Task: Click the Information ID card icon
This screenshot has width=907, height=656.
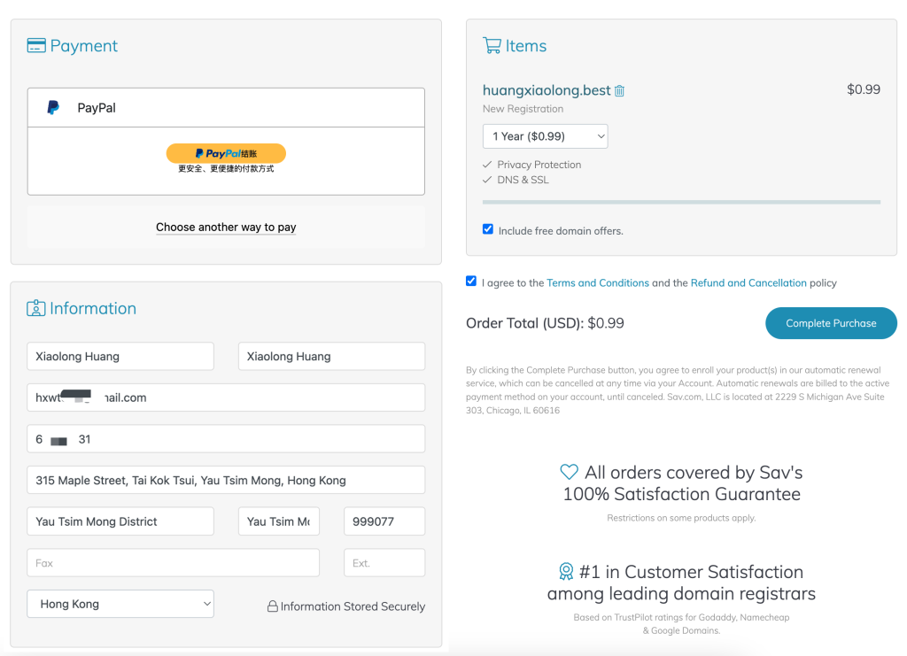Action: 36,308
